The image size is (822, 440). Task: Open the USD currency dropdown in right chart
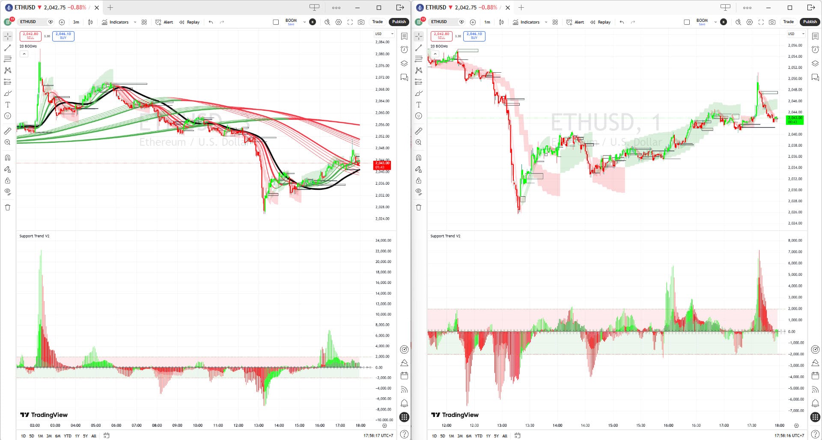(796, 34)
